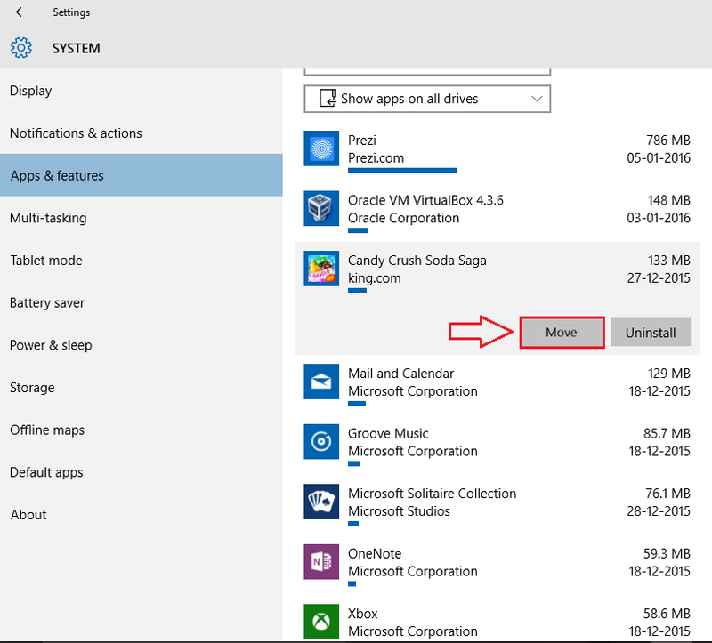Go to Power & sleep
The width and height of the screenshot is (712, 643).
click(142, 345)
